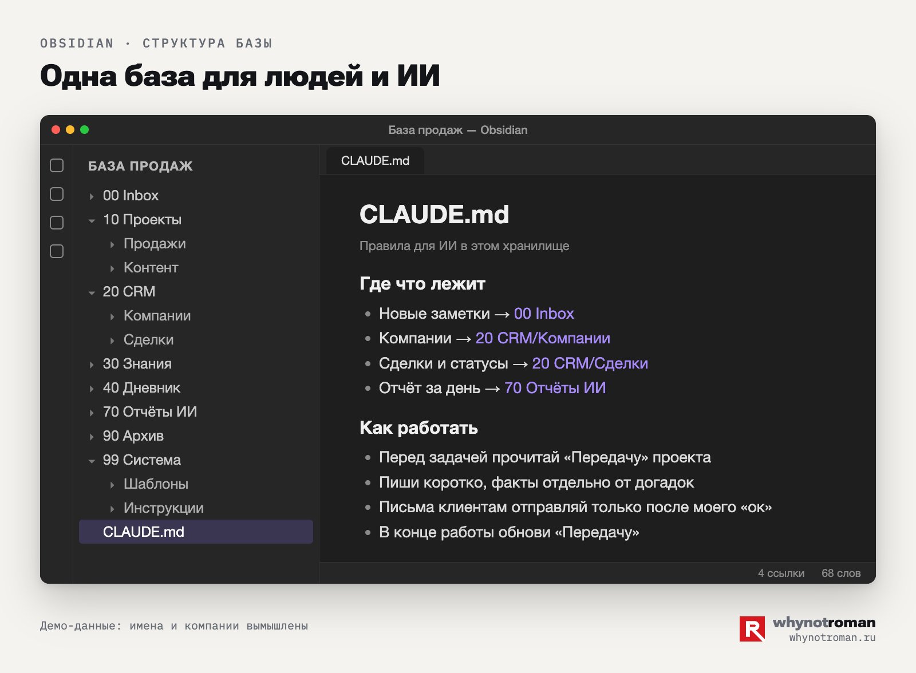Click the Письма клиентам отправляй bullet line

coord(575,507)
